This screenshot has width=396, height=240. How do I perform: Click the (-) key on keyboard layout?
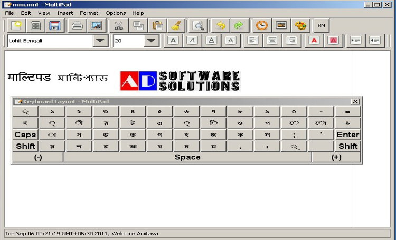point(38,157)
